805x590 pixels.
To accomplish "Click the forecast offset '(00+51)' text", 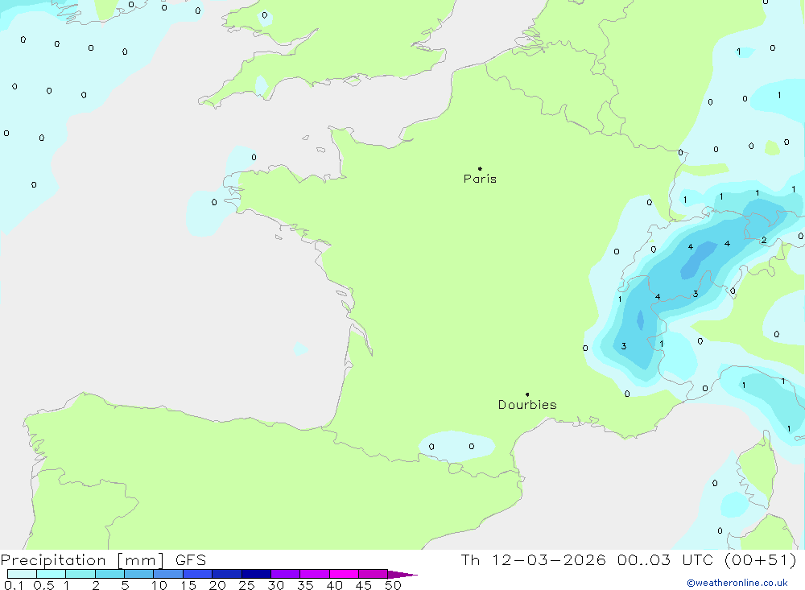I will click(x=760, y=559).
